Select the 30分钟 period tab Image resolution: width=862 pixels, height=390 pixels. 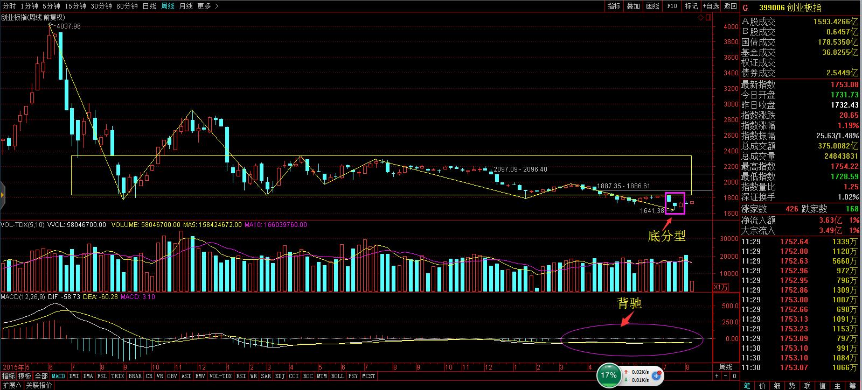click(x=101, y=6)
